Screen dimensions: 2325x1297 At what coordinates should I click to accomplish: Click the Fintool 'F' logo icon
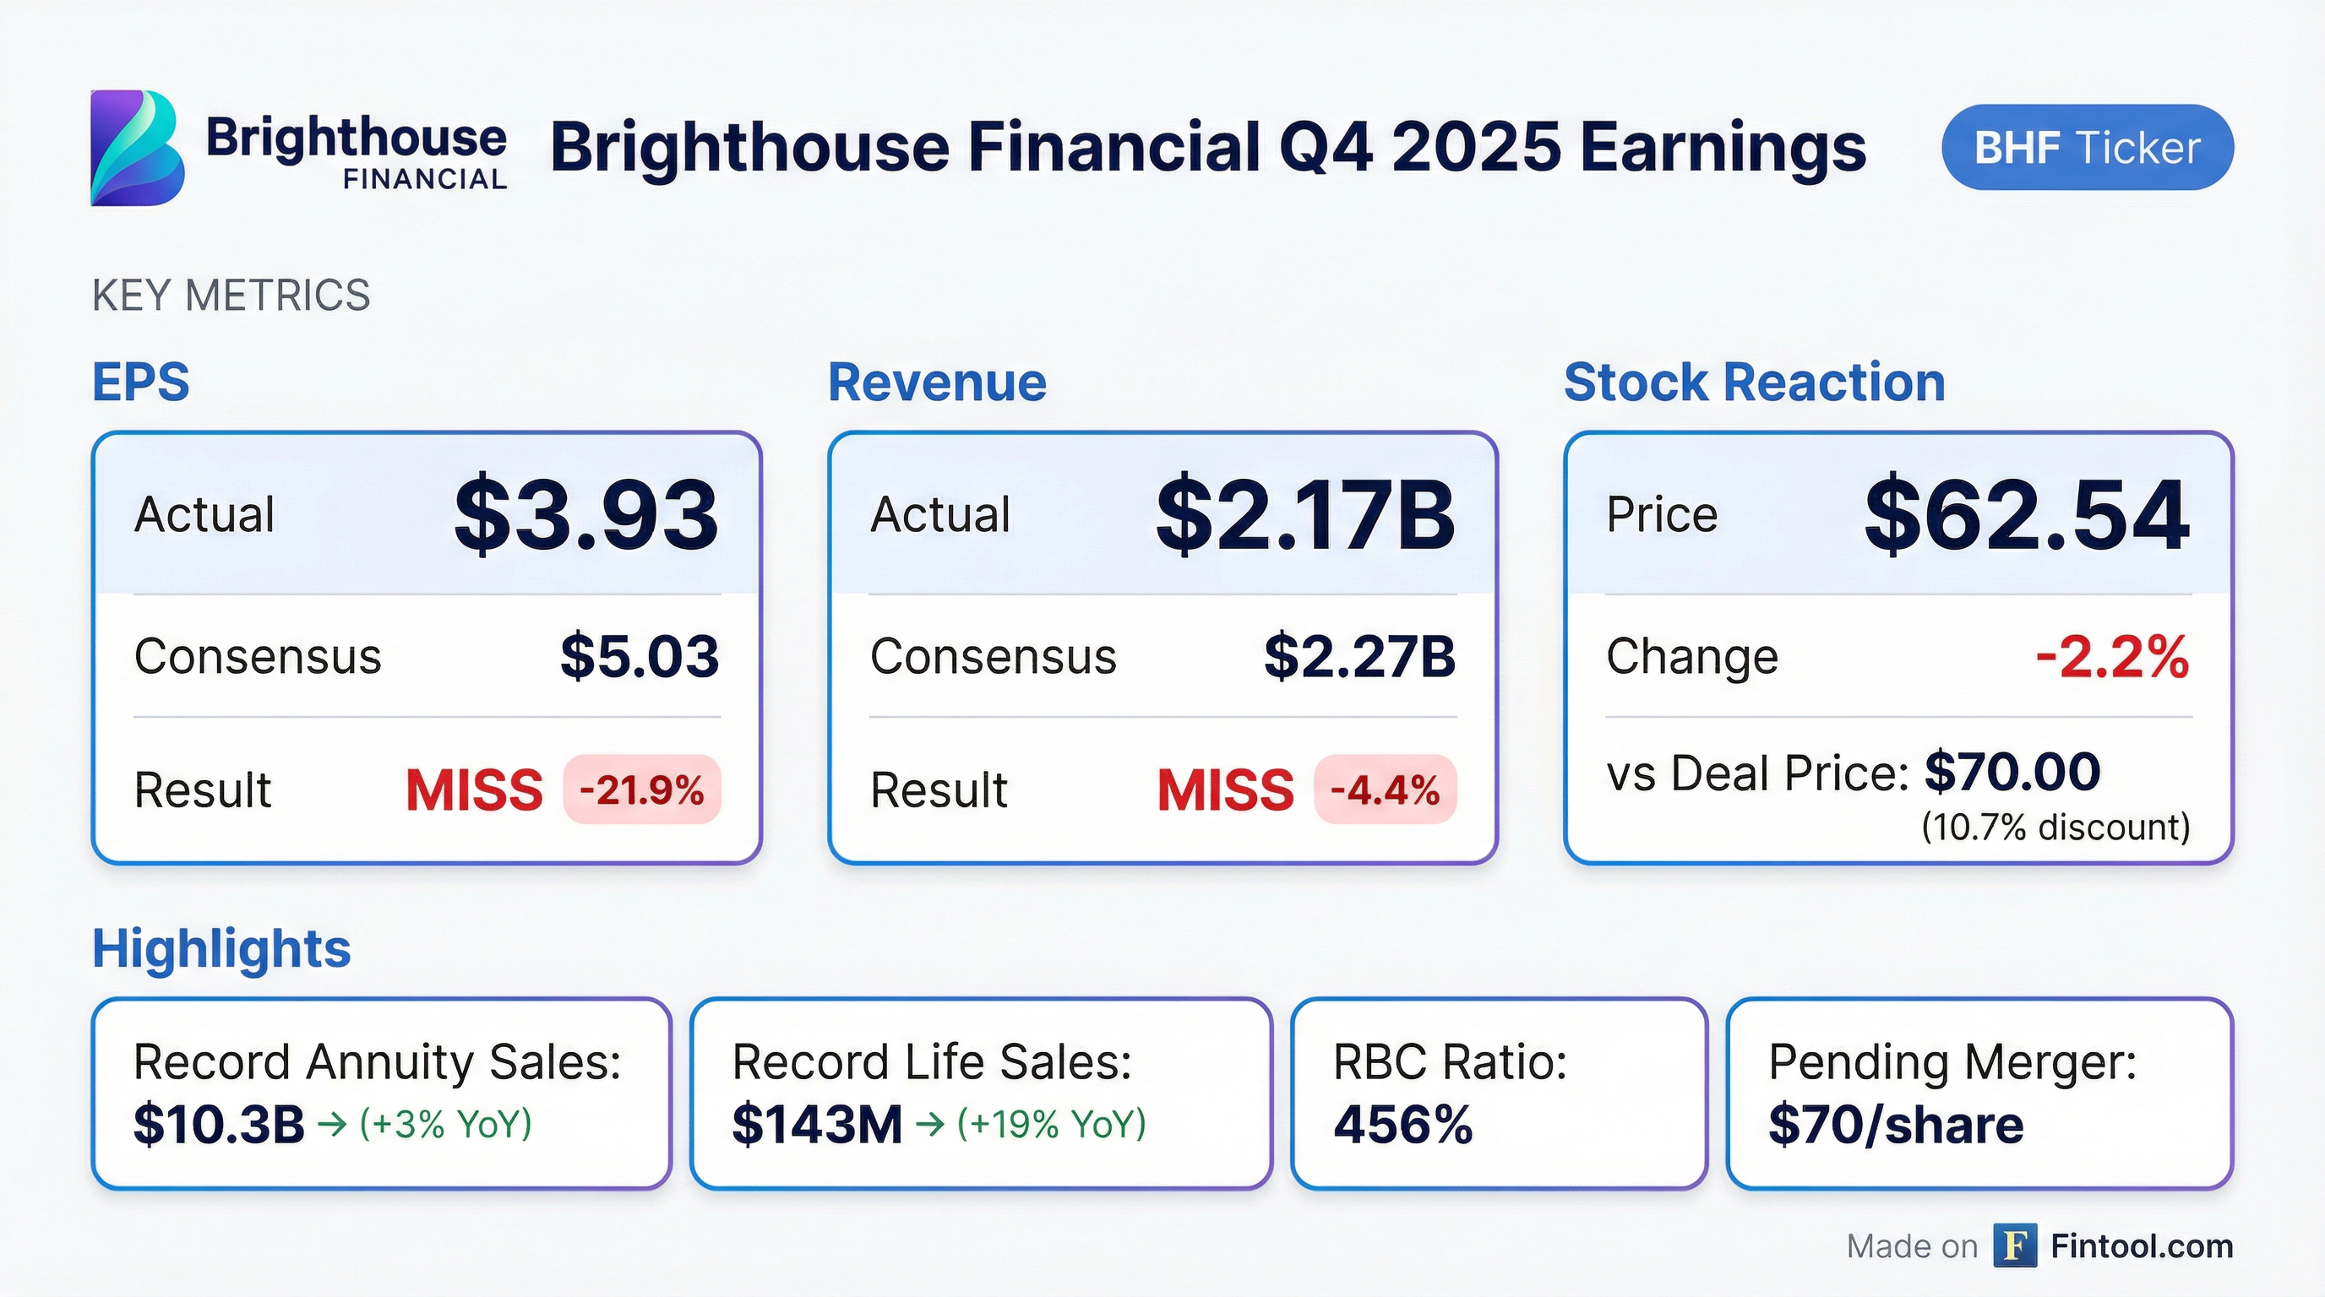click(2014, 1245)
